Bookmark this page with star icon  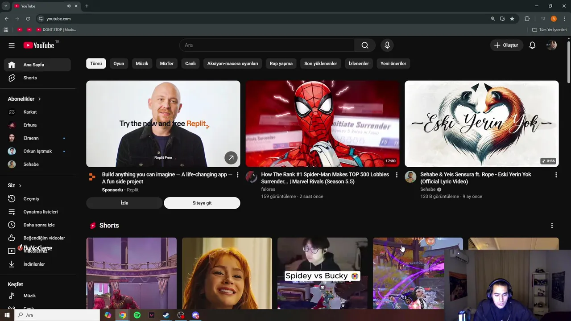(512, 19)
